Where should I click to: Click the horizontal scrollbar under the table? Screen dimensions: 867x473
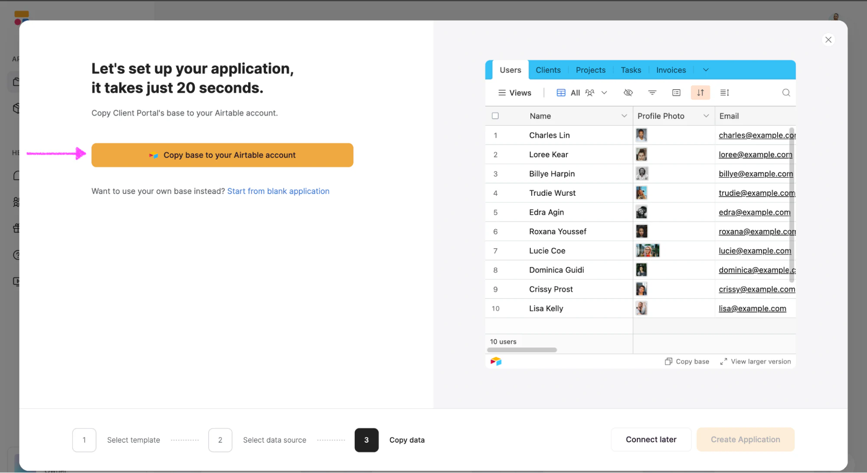point(522,350)
